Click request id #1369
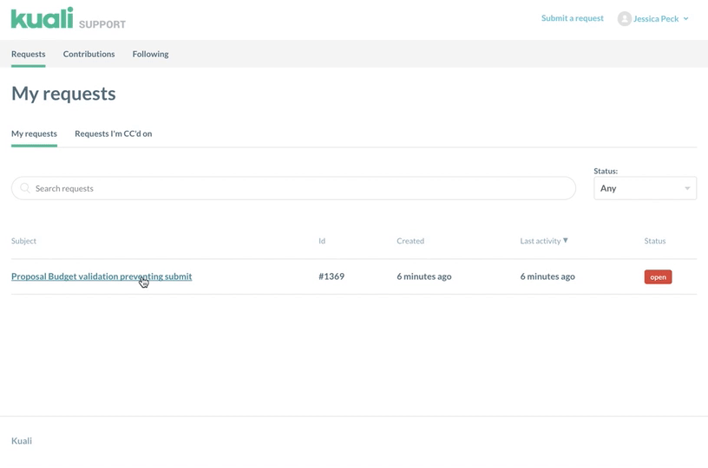Screen dimensions: 708x468 pyautogui.click(x=331, y=276)
